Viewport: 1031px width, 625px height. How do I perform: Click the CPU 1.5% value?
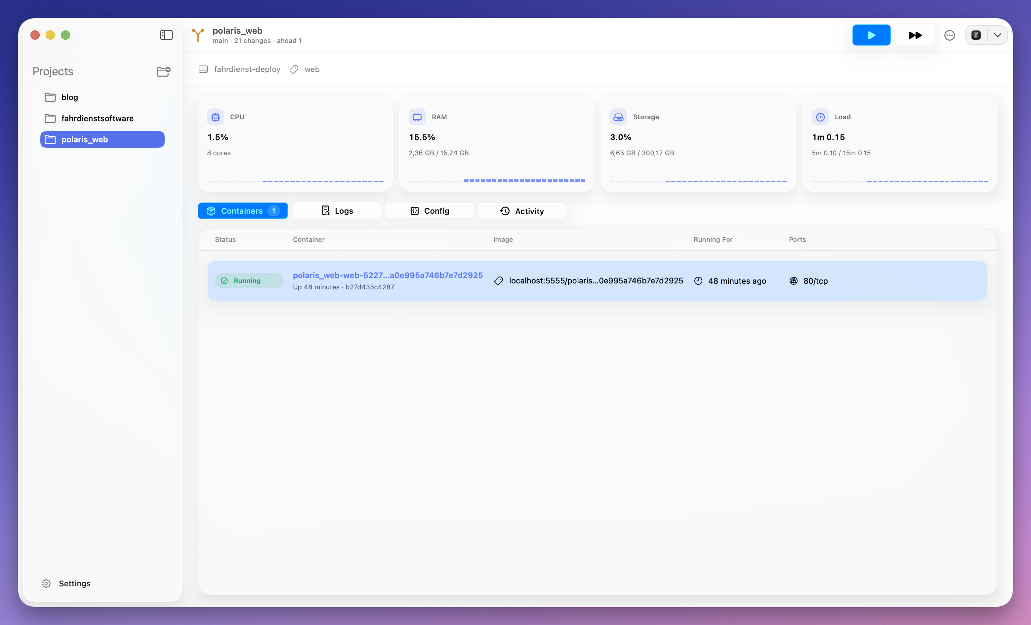[218, 137]
